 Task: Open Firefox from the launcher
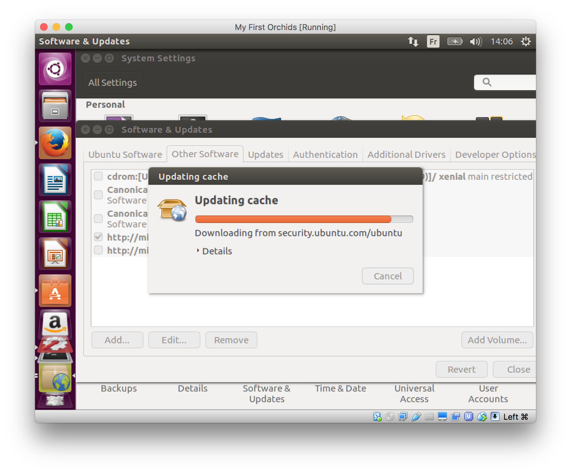pyautogui.click(x=55, y=143)
